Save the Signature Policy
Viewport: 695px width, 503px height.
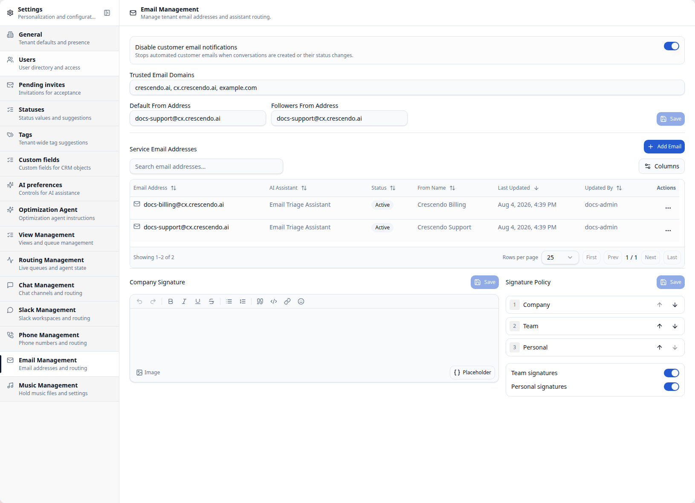click(671, 282)
